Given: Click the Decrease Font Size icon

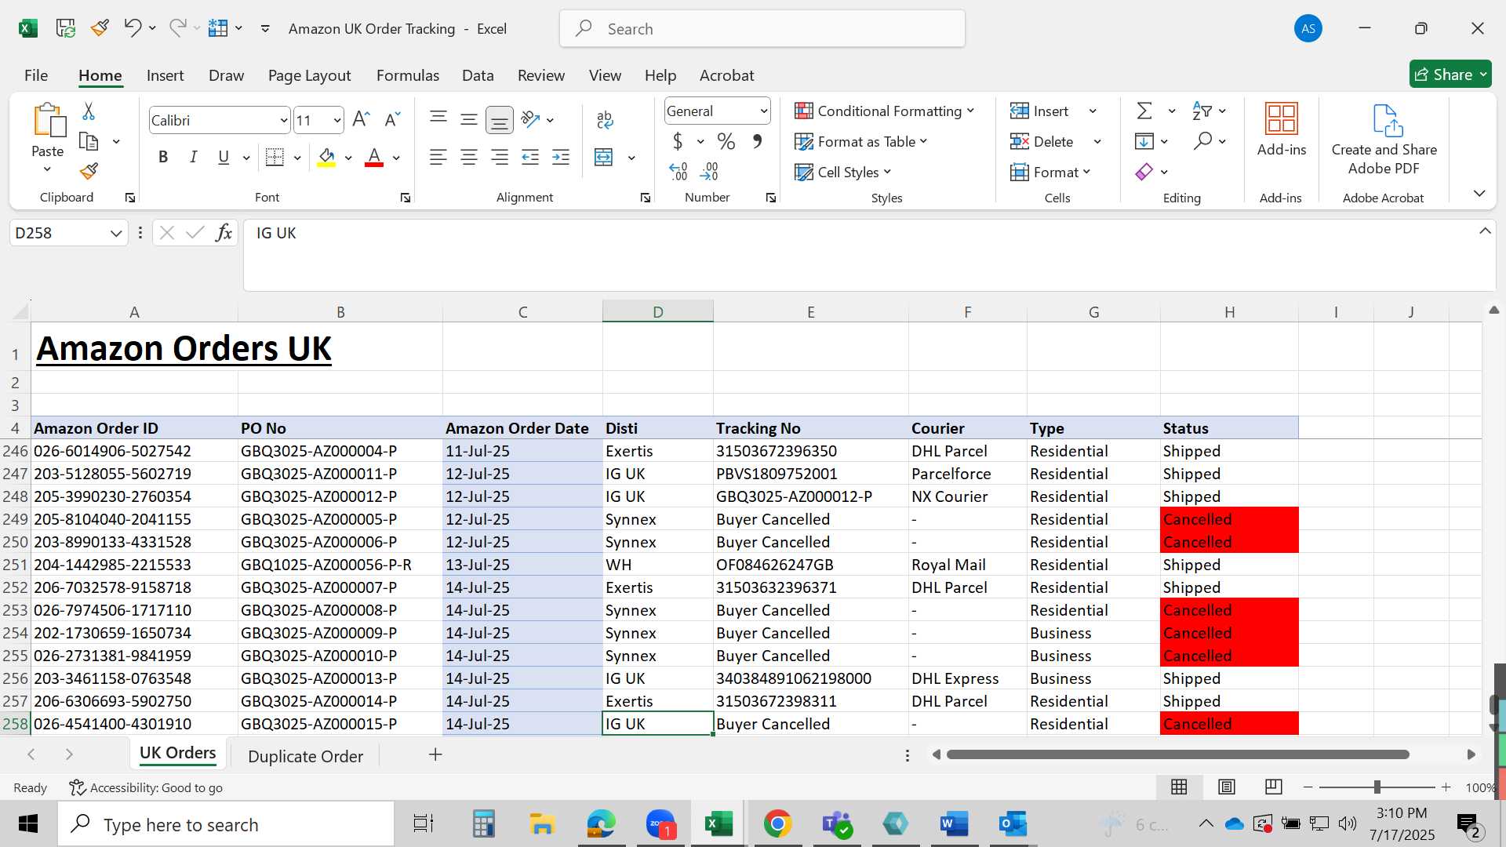Looking at the screenshot, I should click(x=392, y=119).
